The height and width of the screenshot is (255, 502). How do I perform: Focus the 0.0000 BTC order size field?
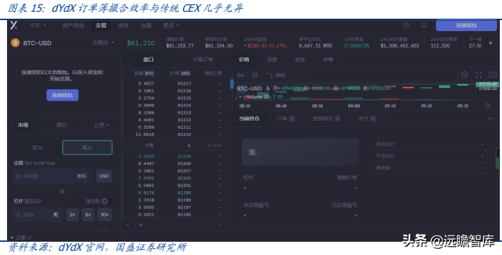(x=52, y=176)
